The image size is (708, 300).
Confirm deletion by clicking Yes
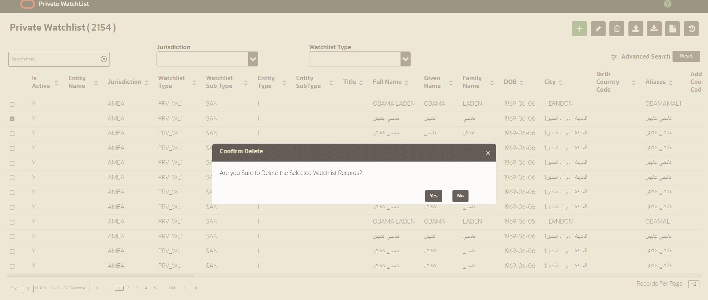[433, 196]
